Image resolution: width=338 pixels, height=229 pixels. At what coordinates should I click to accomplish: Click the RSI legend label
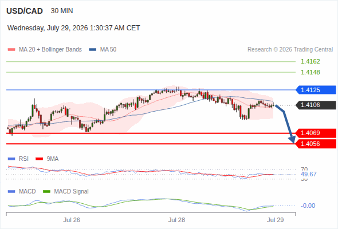coord(23,159)
